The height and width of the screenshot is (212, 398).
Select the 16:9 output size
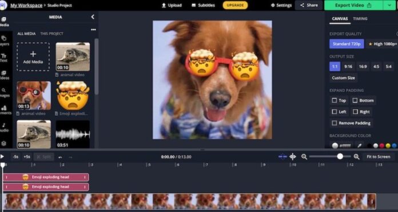click(x=363, y=67)
